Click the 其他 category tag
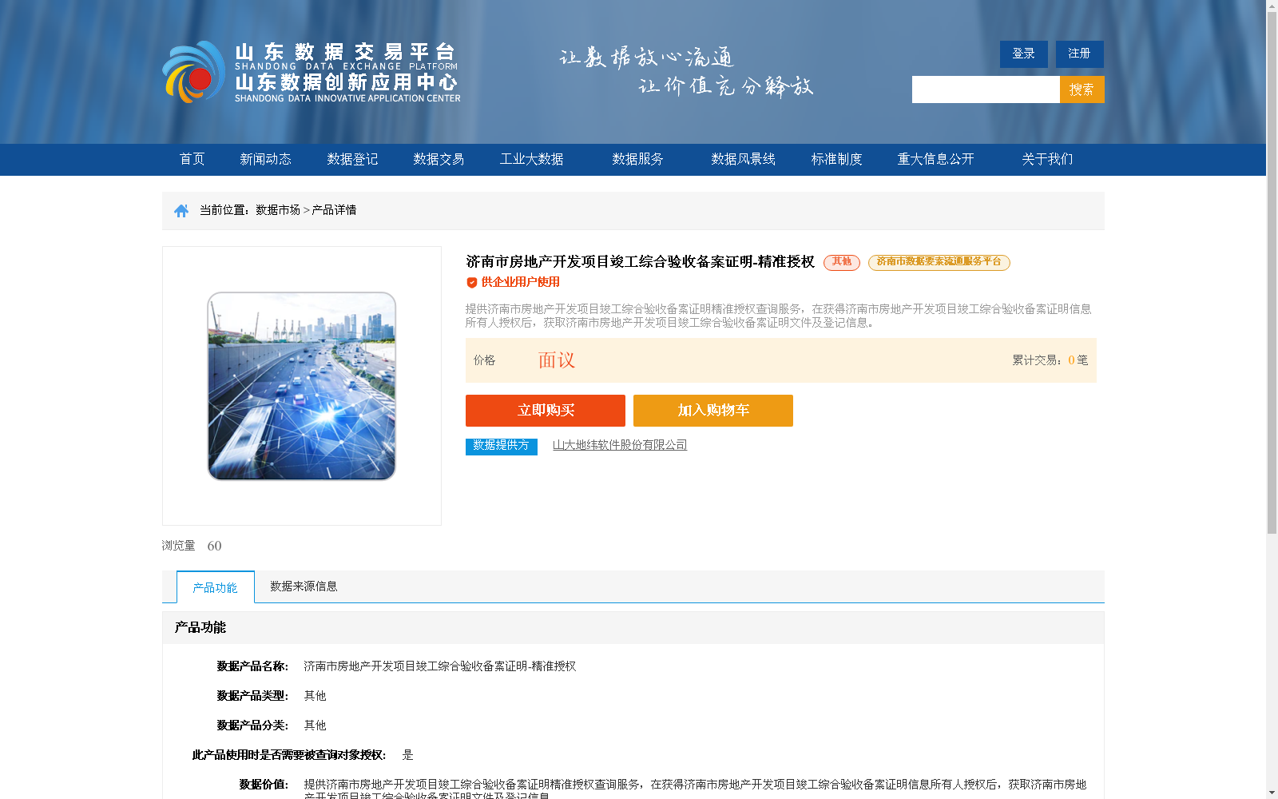Screen dimensions: 1278x799 click(842, 262)
